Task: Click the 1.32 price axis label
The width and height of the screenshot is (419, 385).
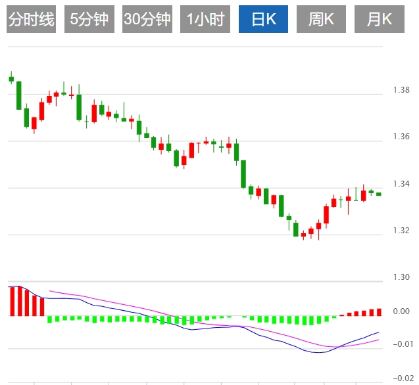Action: (x=402, y=231)
